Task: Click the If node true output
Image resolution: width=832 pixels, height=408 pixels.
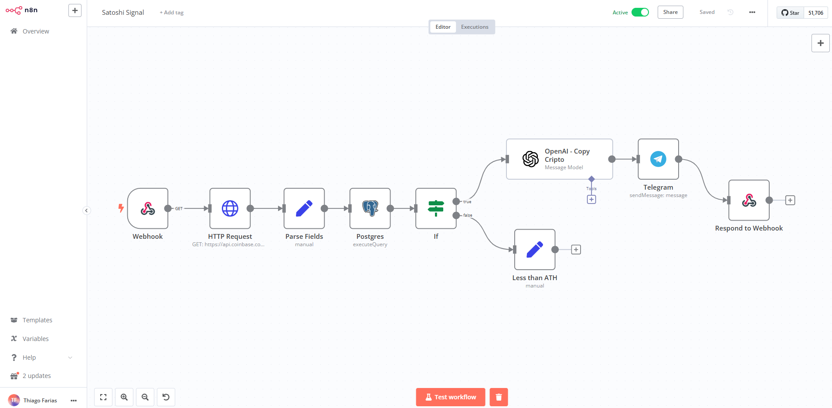Action: (x=456, y=201)
